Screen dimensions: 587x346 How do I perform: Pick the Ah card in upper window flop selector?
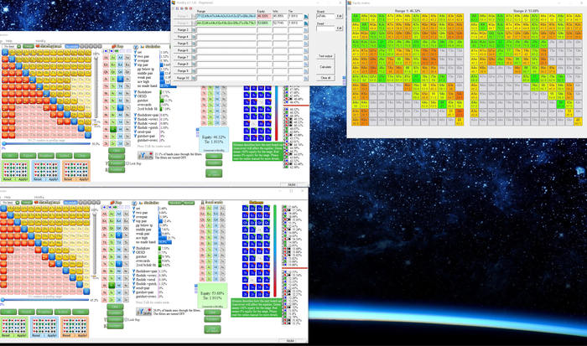pyautogui.click(x=106, y=58)
